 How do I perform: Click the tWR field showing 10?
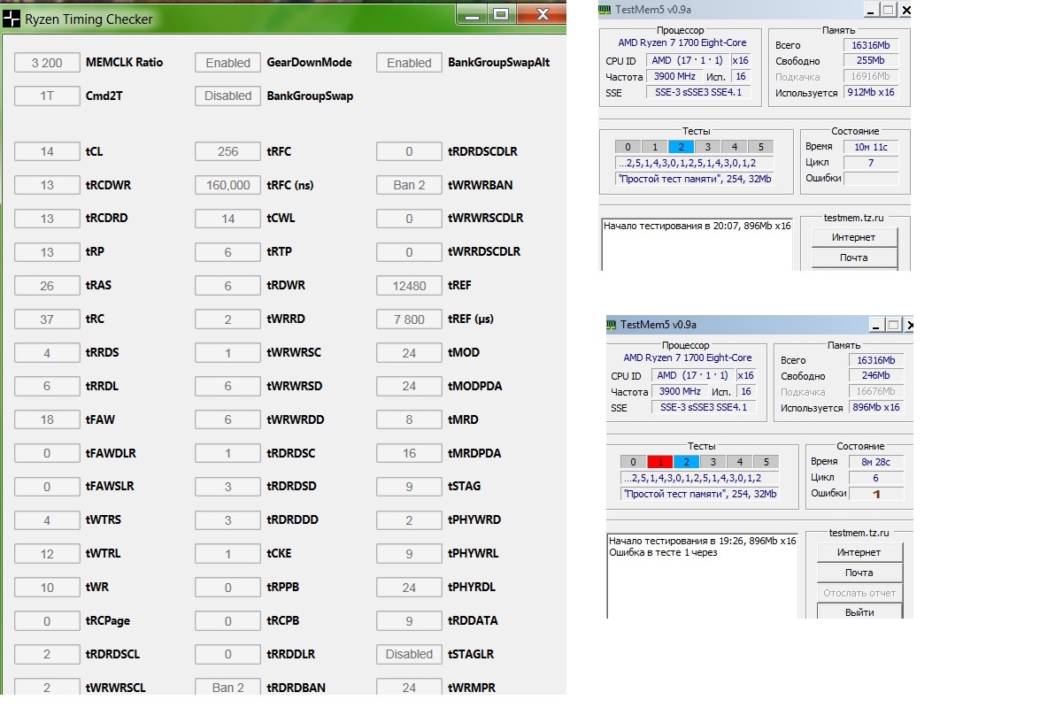(x=46, y=588)
